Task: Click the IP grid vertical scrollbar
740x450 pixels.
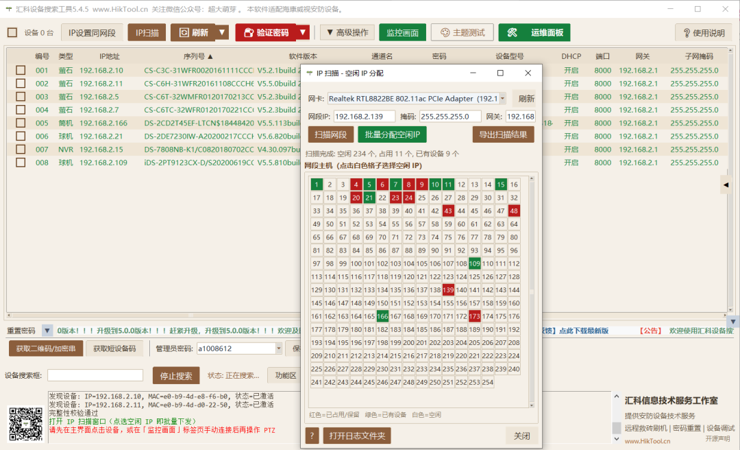Action: pos(532,292)
